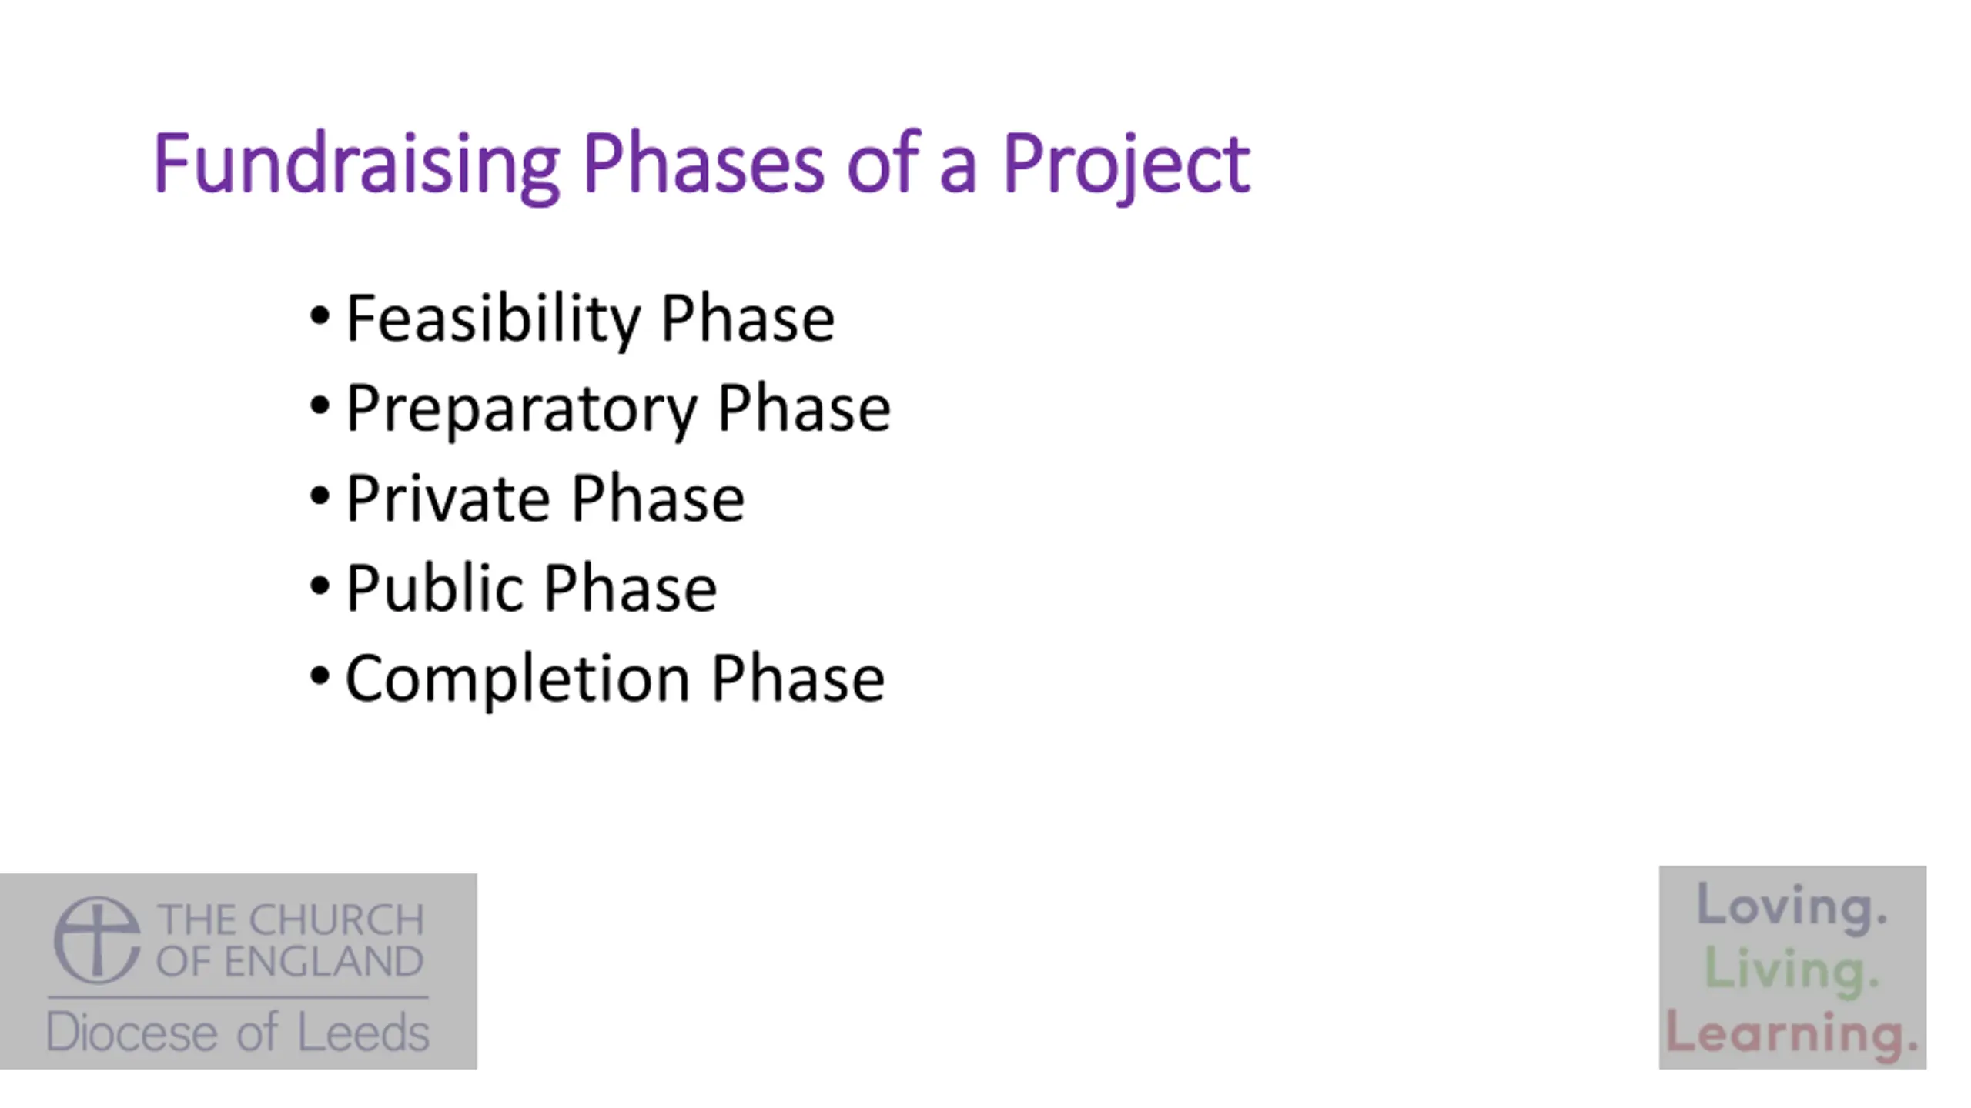Click the divider line above Diocese of Leeds
The image size is (1971, 1108).
point(238,997)
